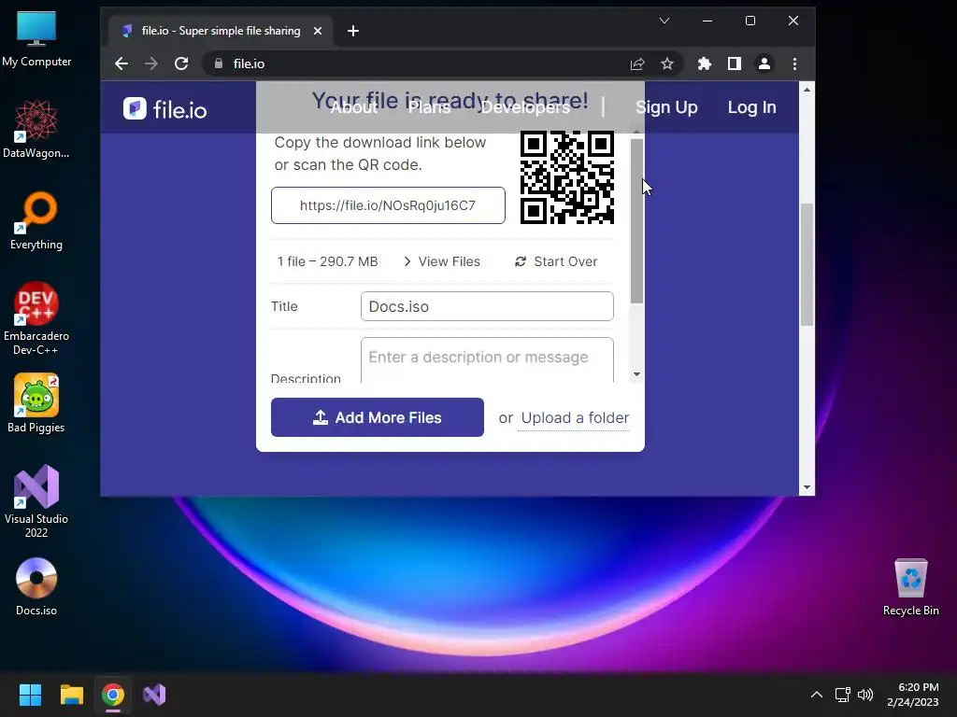Open the Chrome three-dot menu
957x717 pixels.
[794, 63]
